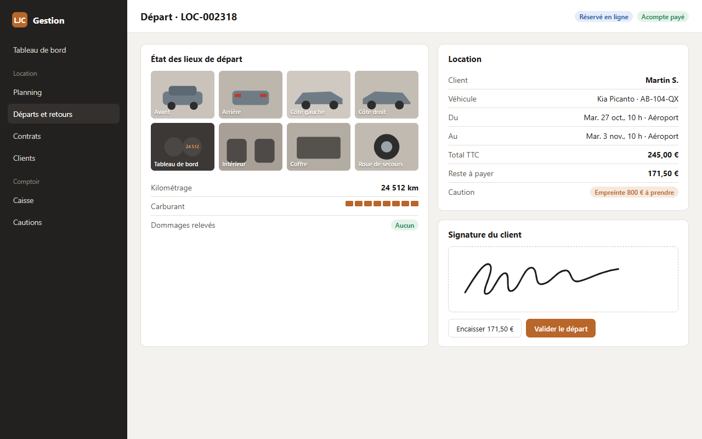Screen dimensions: 702x439
Task: Click the LJC Gestion logo icon
Action: tap(20, 20)
